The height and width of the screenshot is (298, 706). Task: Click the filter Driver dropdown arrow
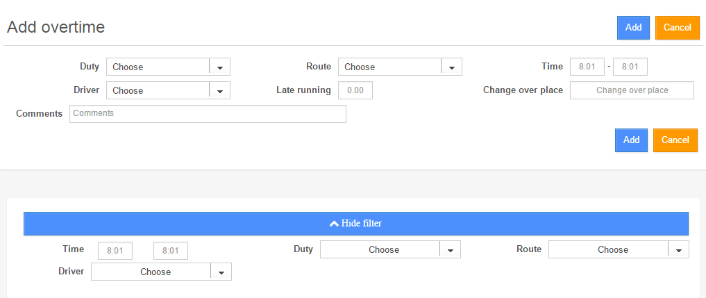click(x=221, y=272)
